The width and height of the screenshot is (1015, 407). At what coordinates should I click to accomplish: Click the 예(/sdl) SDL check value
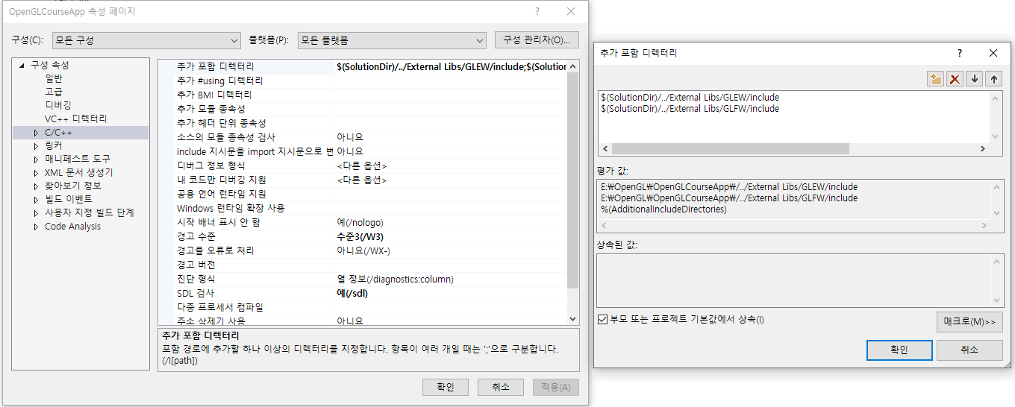(x=352, y=293)
